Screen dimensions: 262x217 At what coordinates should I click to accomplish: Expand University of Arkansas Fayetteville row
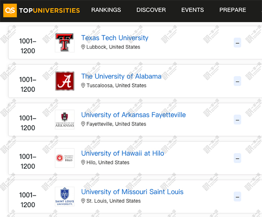pos(237,120)
